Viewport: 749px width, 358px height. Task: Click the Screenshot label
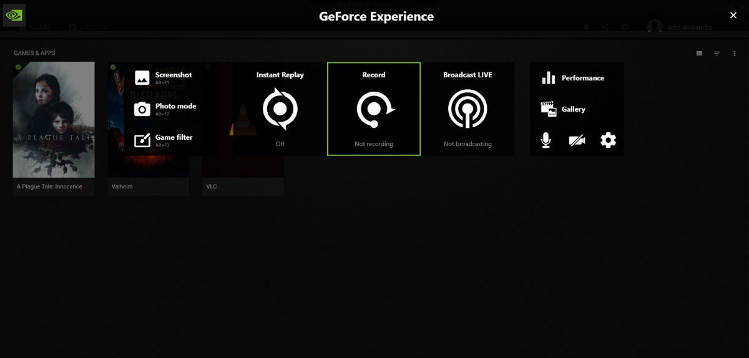(x=174, y=75)
